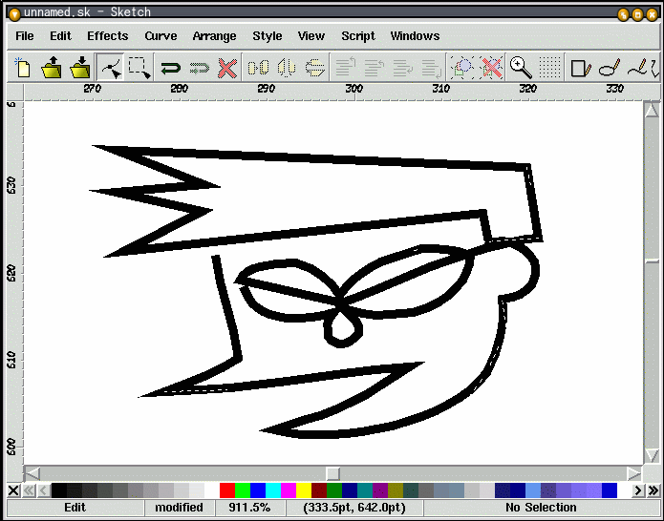Click the Move to Top icon
This screenshot has width=664, height=521.
pyautogui.click(x=346, y=68)
